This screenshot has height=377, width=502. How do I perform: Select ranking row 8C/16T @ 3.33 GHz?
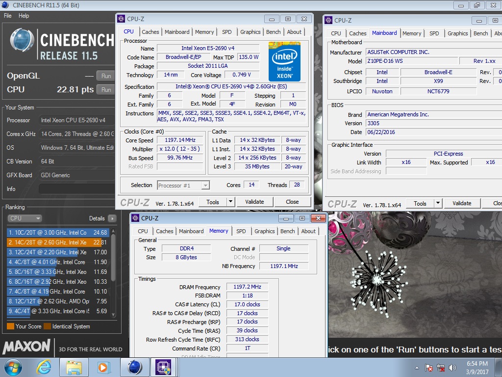[58, 272]
